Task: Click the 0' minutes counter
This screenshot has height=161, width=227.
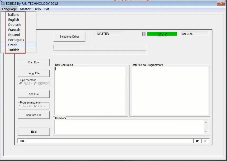Action: (197, 141)
